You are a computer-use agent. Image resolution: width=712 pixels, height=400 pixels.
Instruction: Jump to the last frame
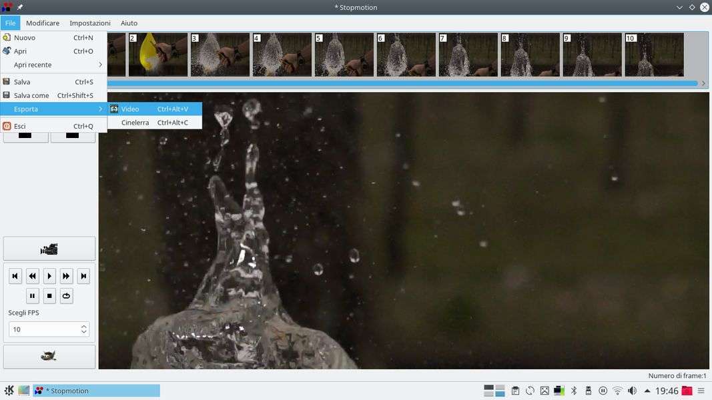click(x=83, y=276)
